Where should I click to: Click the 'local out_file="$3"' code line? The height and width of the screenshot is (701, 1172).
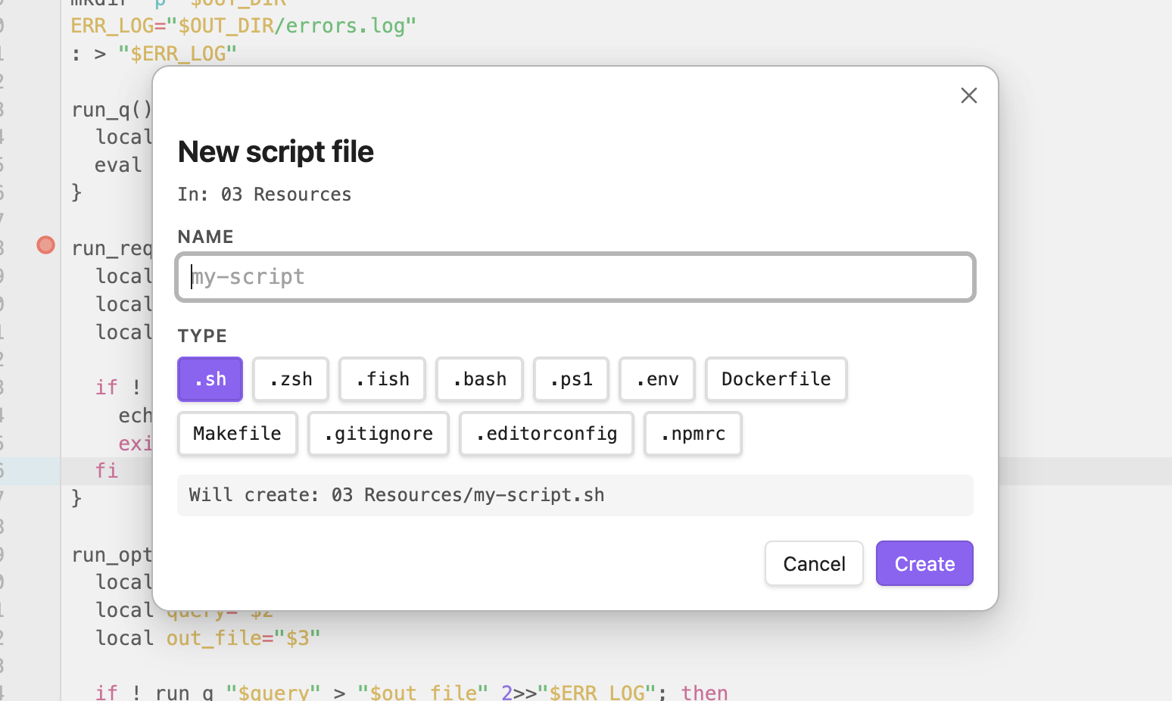(x=208, y=638)
